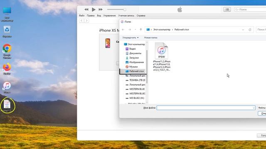The width and height of the screenshot is (266, 149).
Task: Select Видео folder in navigation pane
Action: click(x=131, y=49)
